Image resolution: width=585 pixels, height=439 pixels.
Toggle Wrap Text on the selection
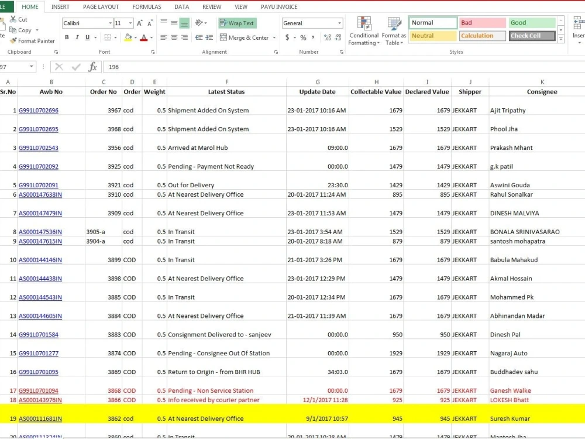point(237,23)
